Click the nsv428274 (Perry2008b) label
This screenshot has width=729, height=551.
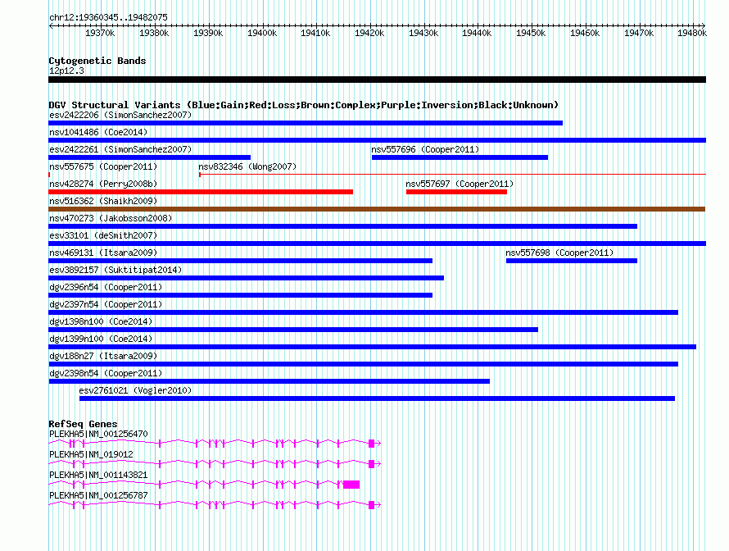[x=103, y=184]
